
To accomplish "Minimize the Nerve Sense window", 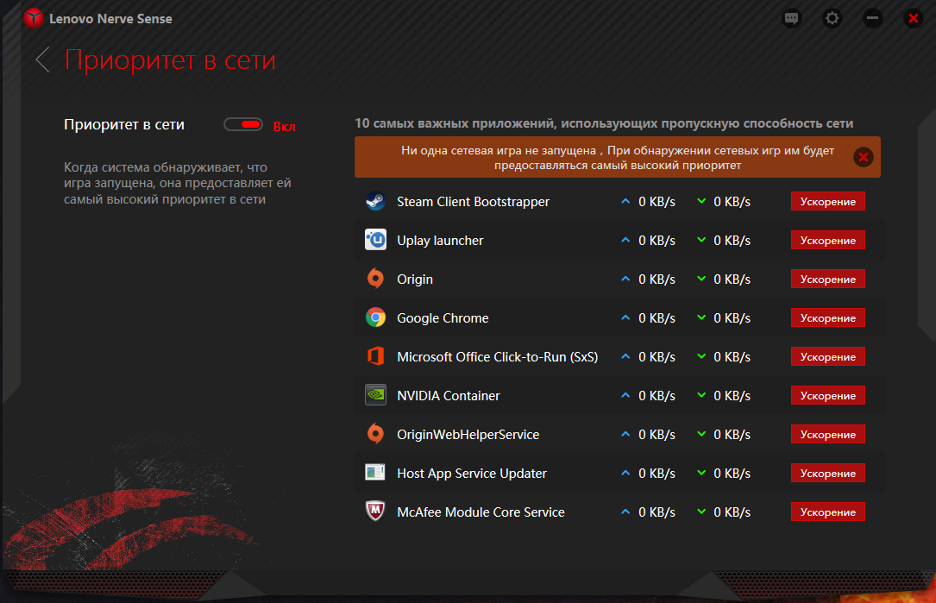I will (872, 18).
